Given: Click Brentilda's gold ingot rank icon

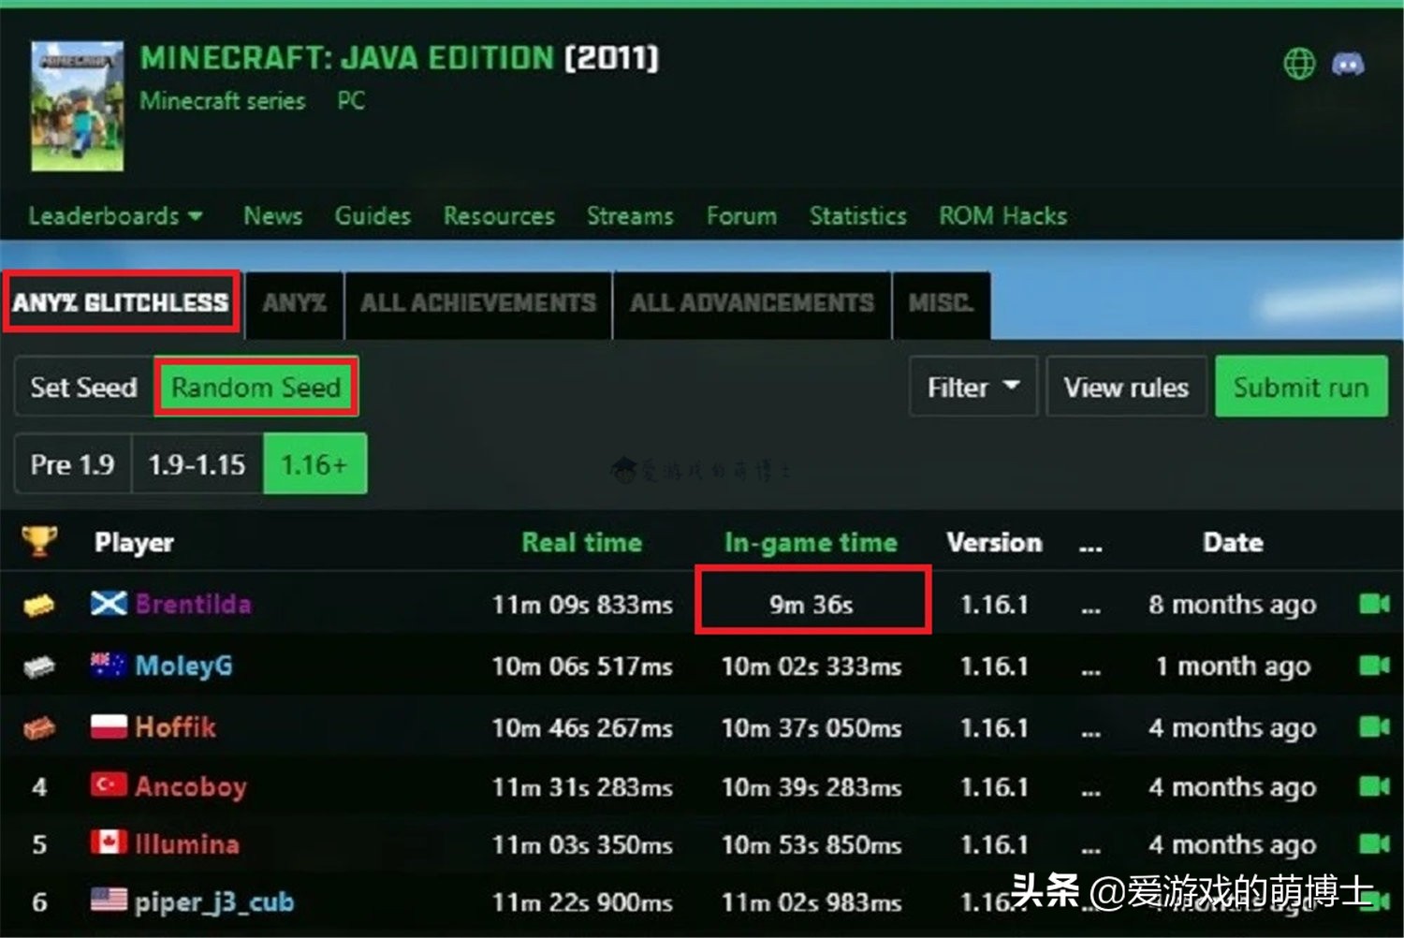Looking at the screenshot, I should pos(39,606).
